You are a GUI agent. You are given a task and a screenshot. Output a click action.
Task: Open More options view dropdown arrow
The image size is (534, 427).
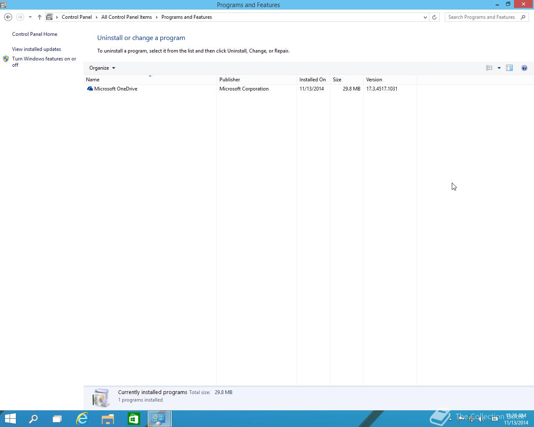pyautogui.click(x=499, y=68)
